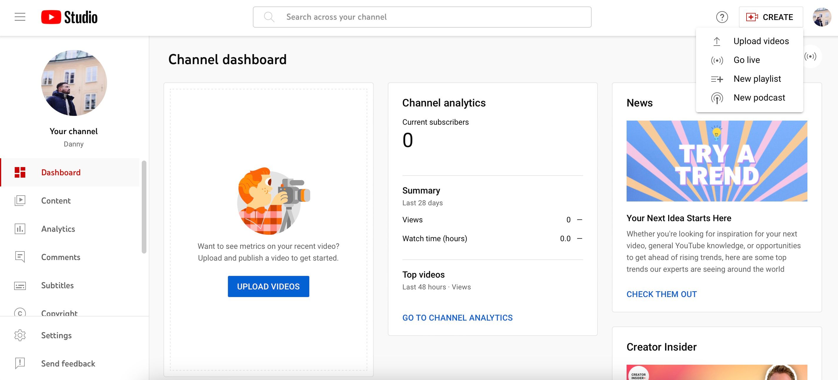The height and width of the screenshot is (380, 838).
Task: Collapse the CREATE dropdown menu
Action: coord(770,17)
